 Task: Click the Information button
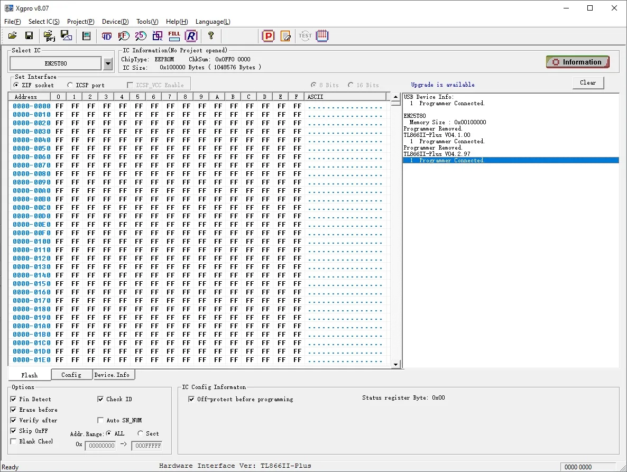pos(577,62)
